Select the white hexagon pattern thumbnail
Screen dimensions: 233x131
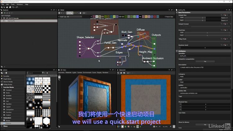(46, 121)
